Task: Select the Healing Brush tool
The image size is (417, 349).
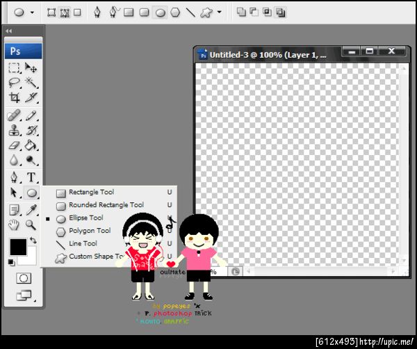Action: 14,115
